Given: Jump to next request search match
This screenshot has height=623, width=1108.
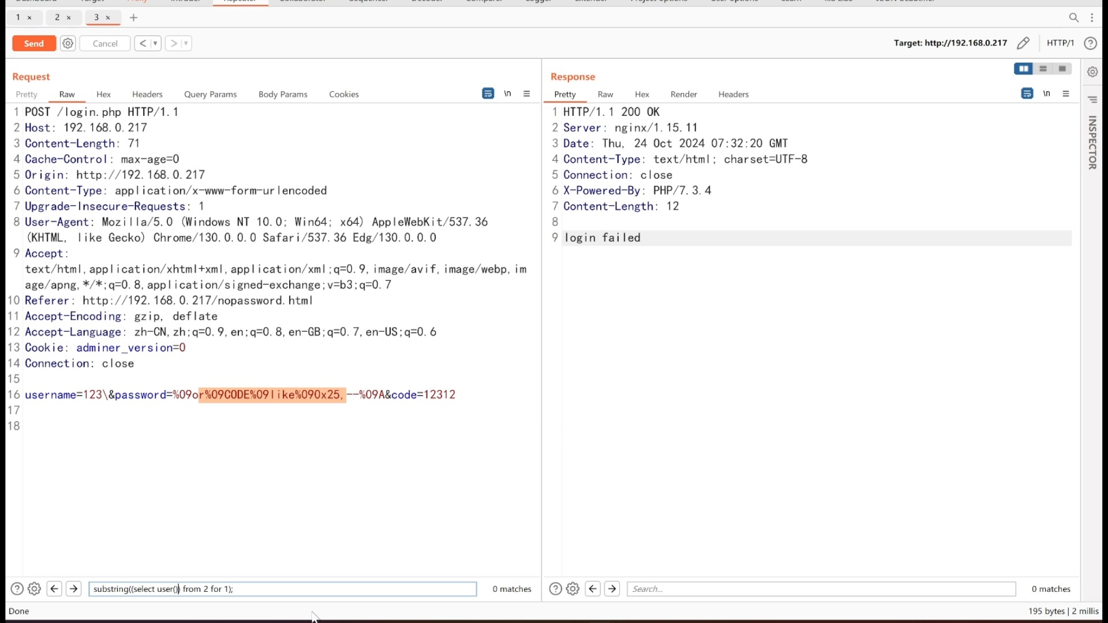Looking at the screenshot, I should (x=74, y=589).
